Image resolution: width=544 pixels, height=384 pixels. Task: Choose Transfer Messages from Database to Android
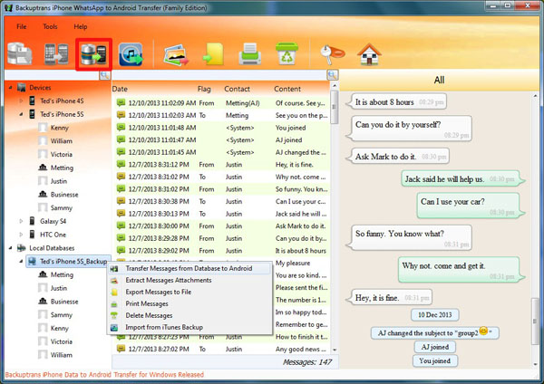189,268
